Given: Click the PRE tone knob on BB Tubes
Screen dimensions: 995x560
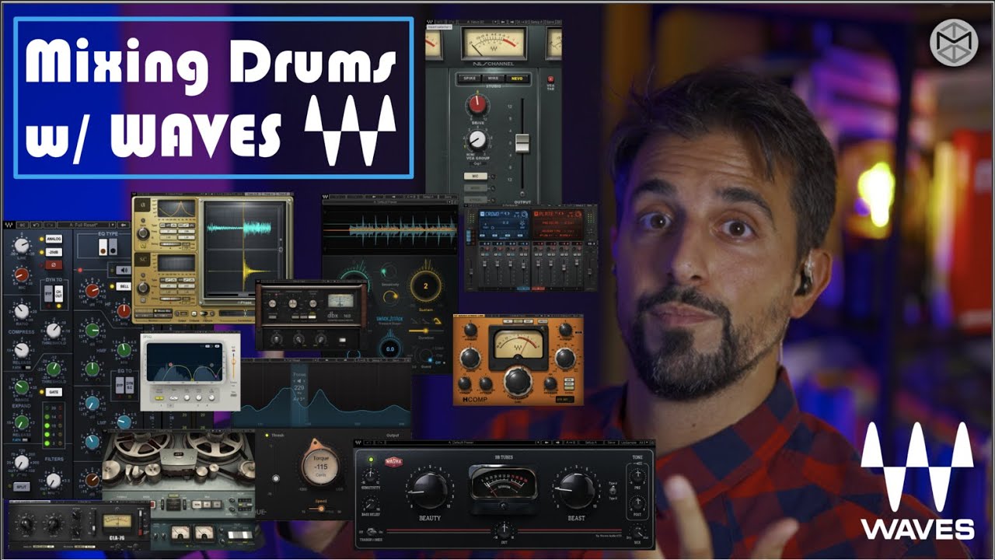Looking at the screenshot, I should [637, 475].
